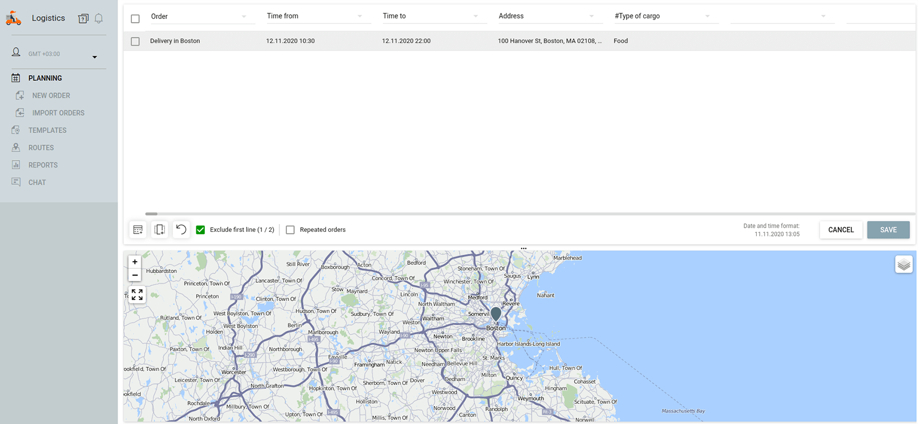Go to Reports in sidebar
The height and width of the screenshot is (424, 918).
43,165
